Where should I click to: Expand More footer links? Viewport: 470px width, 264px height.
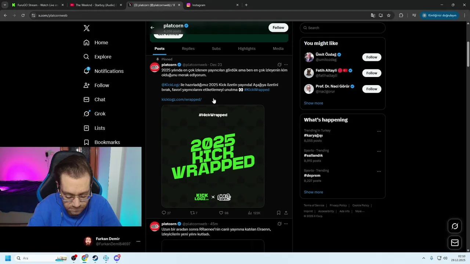(x=359, y=211)
